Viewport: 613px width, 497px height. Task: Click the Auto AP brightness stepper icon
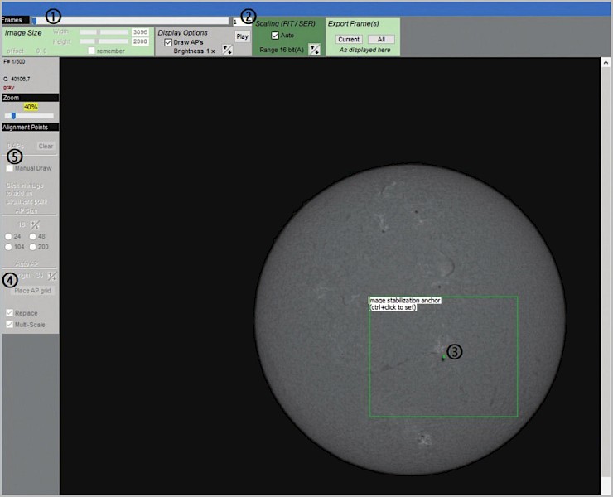pos(52,276)
